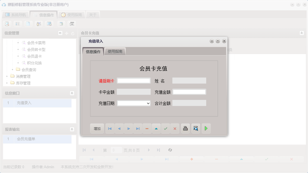Switch to the 使用指南 tab in the dialog
308x173 pixels.
[115, 52]
